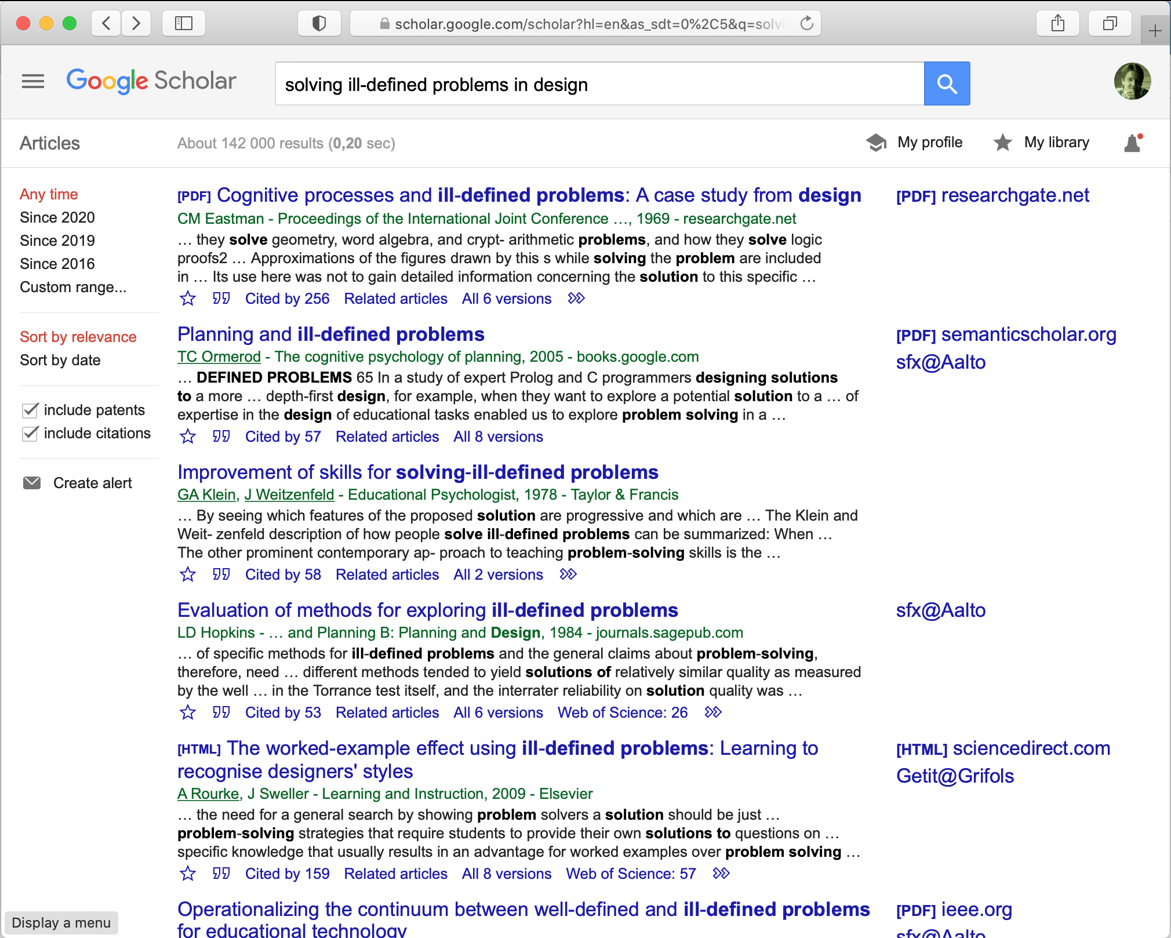Viewport: 1171px width, 938px height.
Task: Open the alerts bell icon
Action: [1133, 143]
